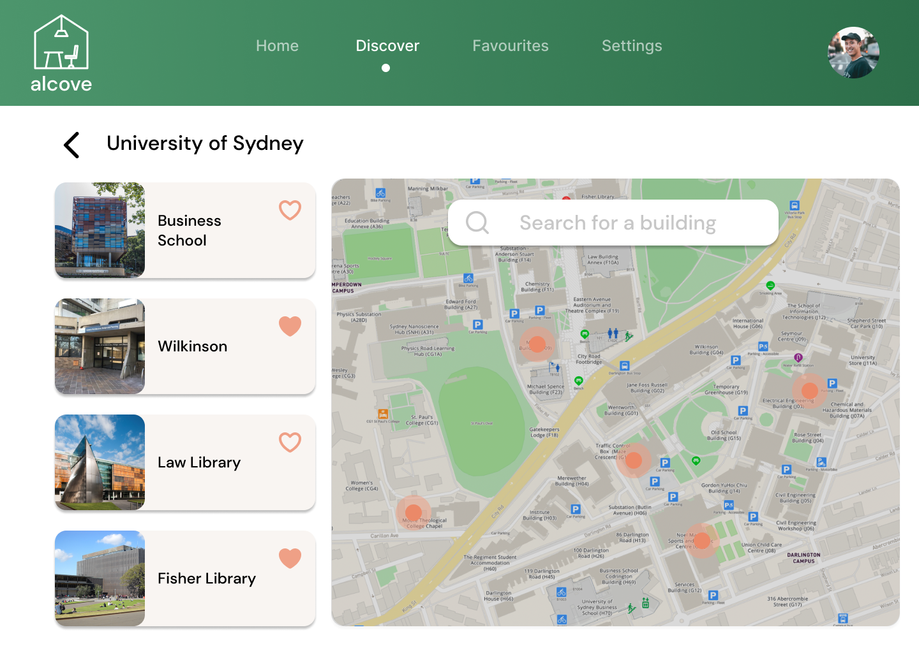
Task: Open the Business School card
Action: click(x=185, y=230)
